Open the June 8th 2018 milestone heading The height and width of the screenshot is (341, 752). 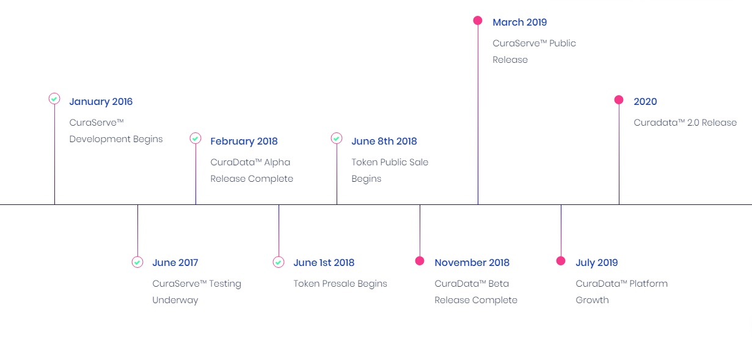[x=384, y=142]
